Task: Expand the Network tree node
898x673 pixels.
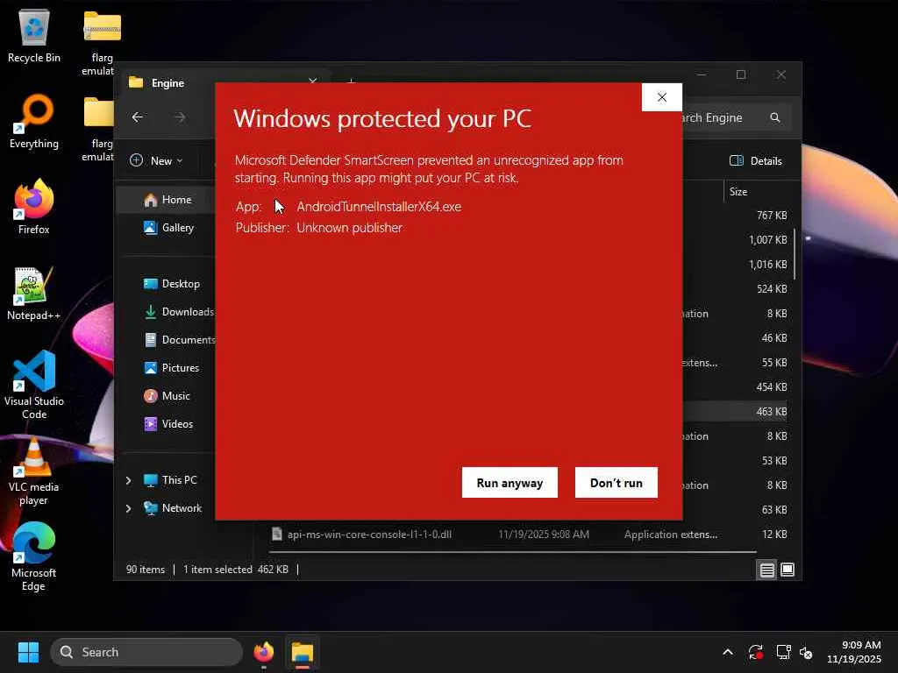Action: click(128, 508)
